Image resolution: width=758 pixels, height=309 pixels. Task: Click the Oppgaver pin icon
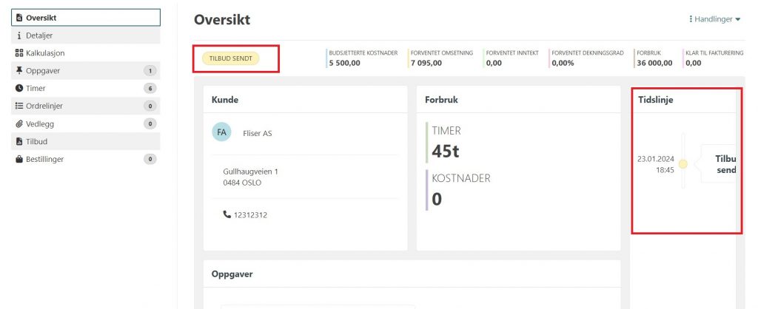click(x=19, y=71)
